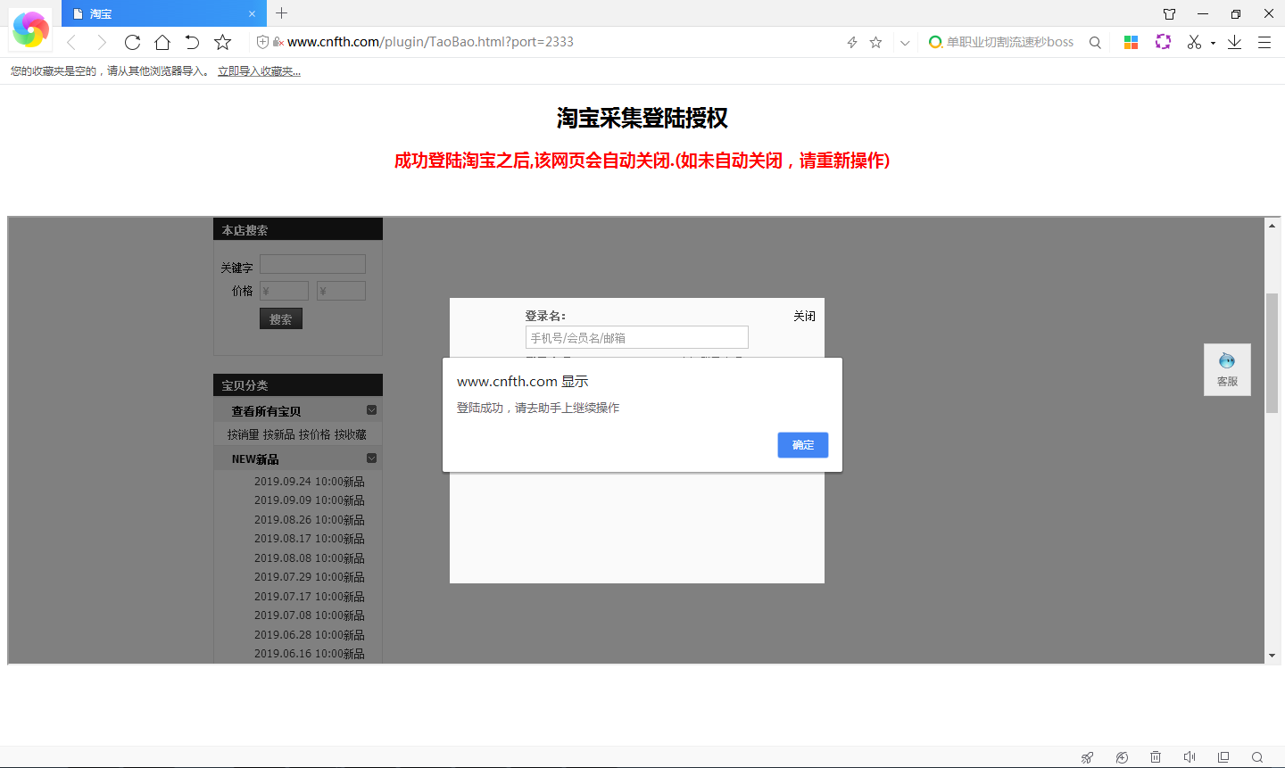Click the minimum price field
The width and height of the screenshot is (1285, 768).
click(284, 291)
